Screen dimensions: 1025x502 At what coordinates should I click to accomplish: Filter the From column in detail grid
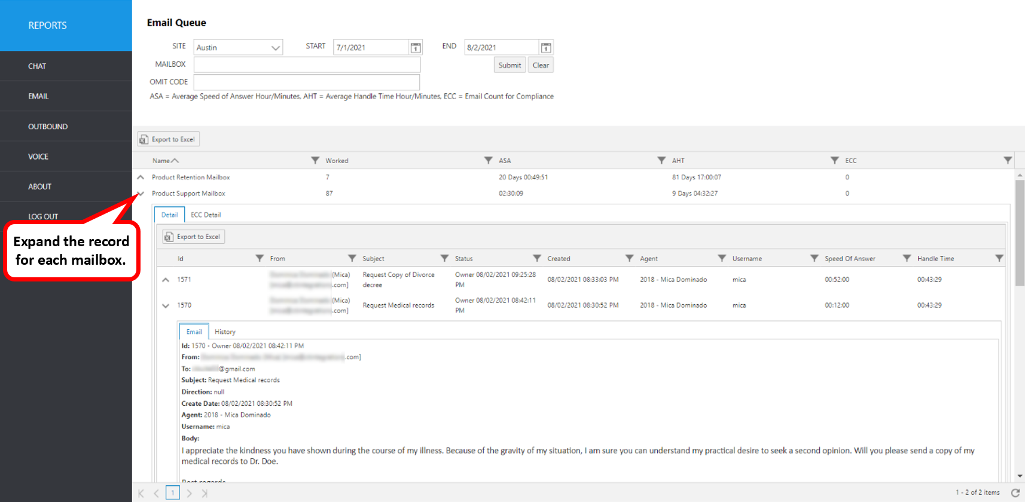352,258
